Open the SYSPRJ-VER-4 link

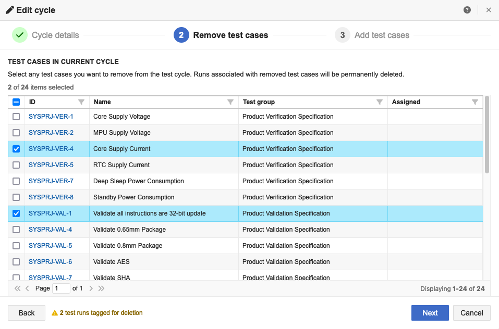pos(51,149)
